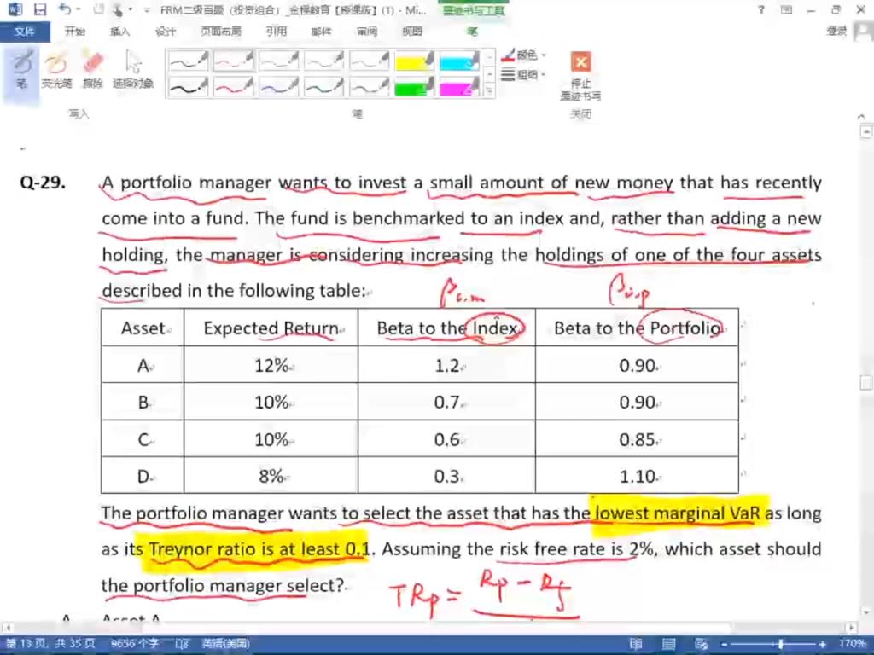874x655 pixels.
Task: Switch to the Pens (笔) ink tools tab
Action: pos(472,32)
